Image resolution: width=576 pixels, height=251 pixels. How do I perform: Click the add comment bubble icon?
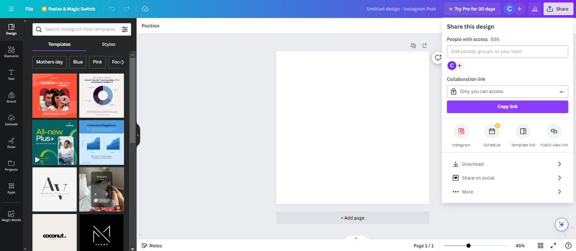[437, 57]
